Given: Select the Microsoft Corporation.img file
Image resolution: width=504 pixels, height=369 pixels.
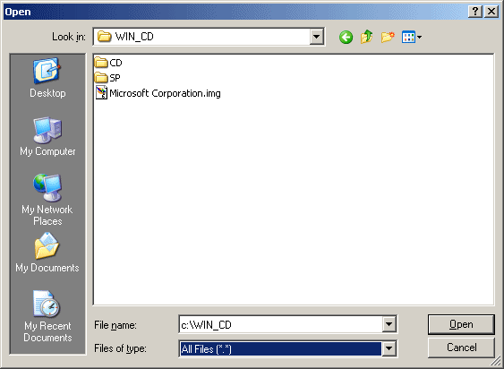Looking at the screenshot, I should (x=158, y=93).
